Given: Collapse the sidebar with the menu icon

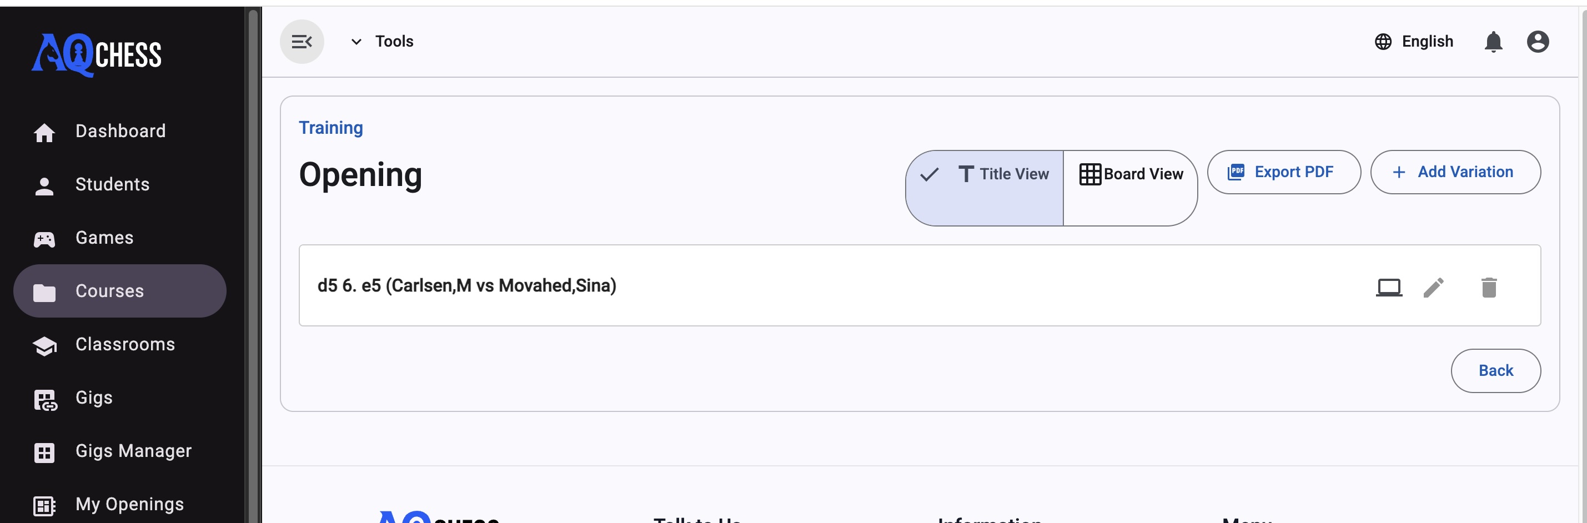Looking at the screenshot, I should point(302,42).
